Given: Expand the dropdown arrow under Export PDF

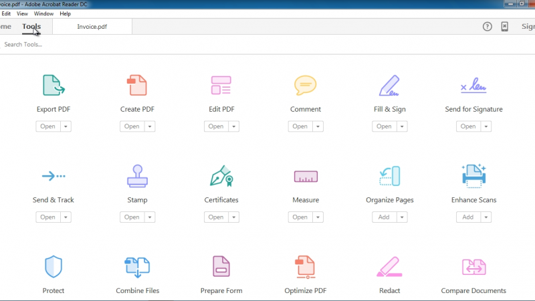Looking at the screenshot, I should 66,126.
